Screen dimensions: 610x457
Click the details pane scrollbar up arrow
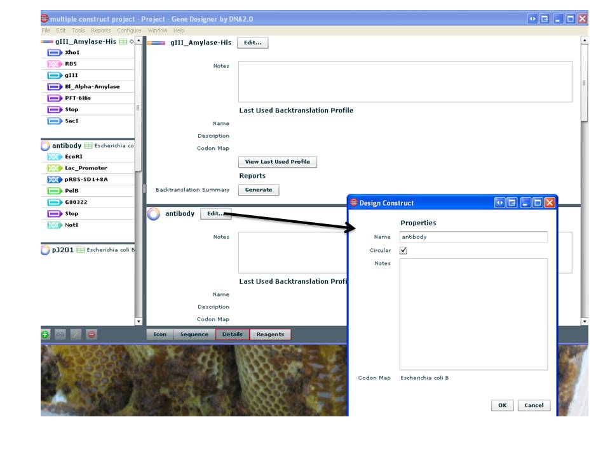[x=585, y=41]
